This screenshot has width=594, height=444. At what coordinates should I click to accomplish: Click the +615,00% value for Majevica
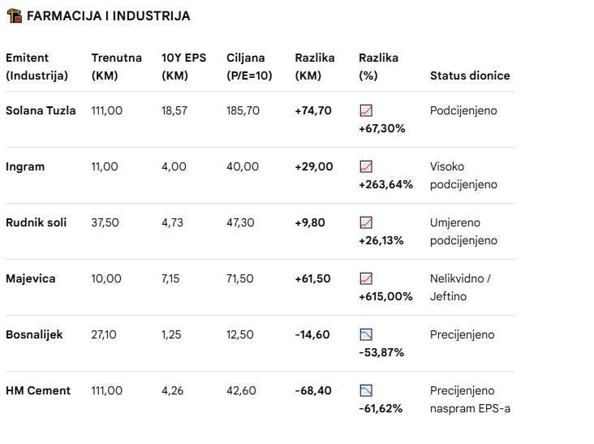point(385,296)
